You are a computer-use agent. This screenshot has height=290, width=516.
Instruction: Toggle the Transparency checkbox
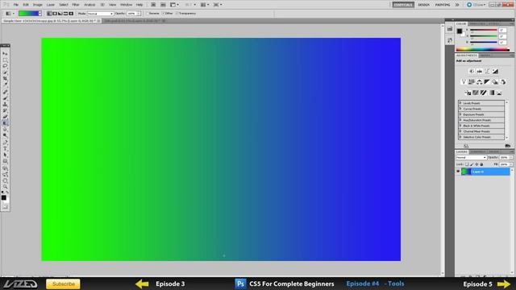[177, 14]
